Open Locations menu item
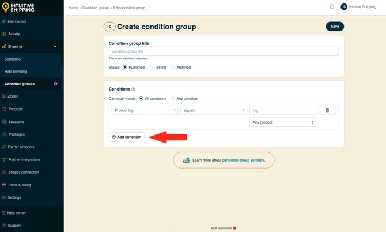 point(16,122)
